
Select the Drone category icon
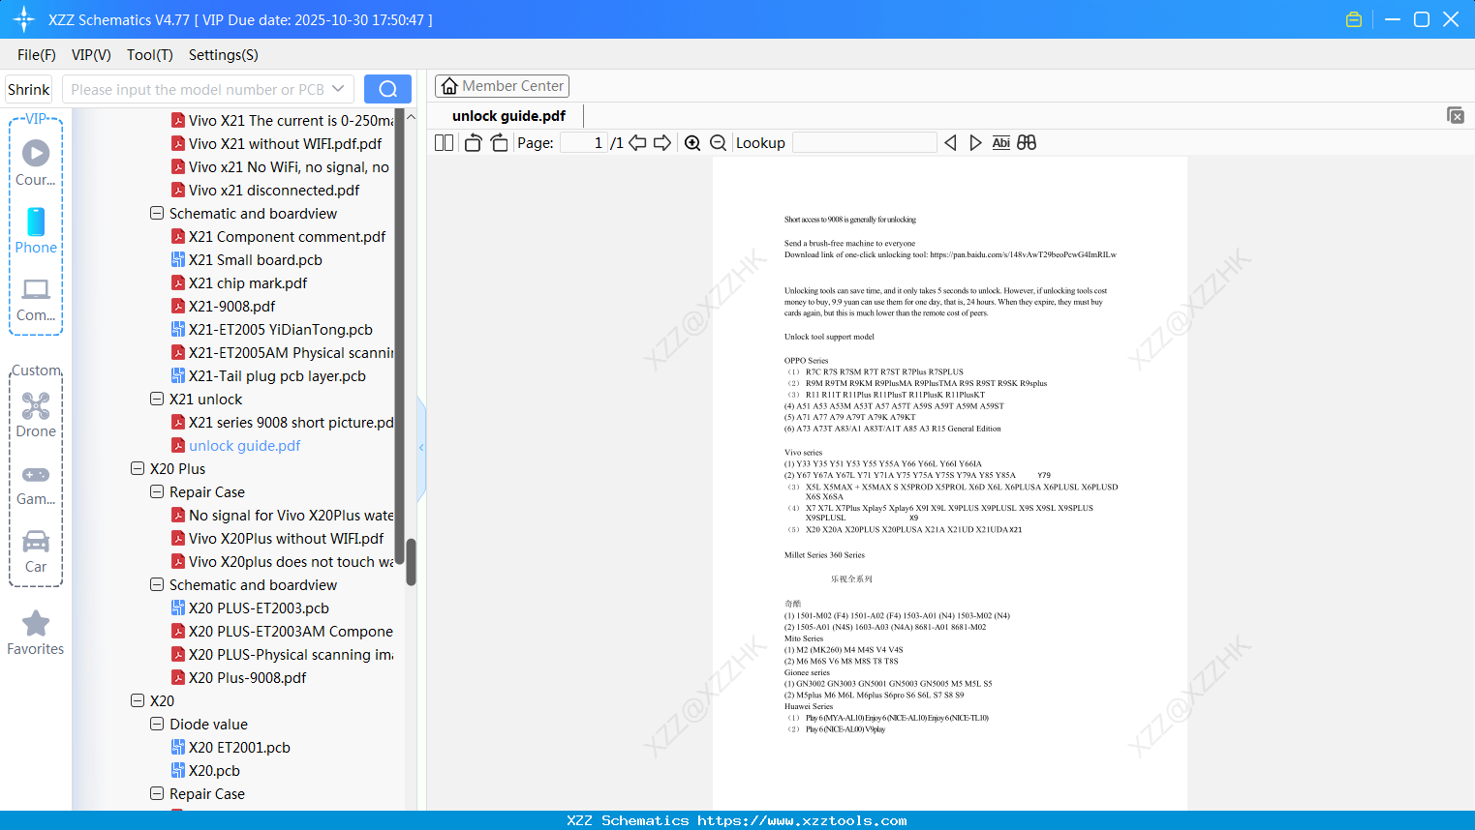click(36, 415)
